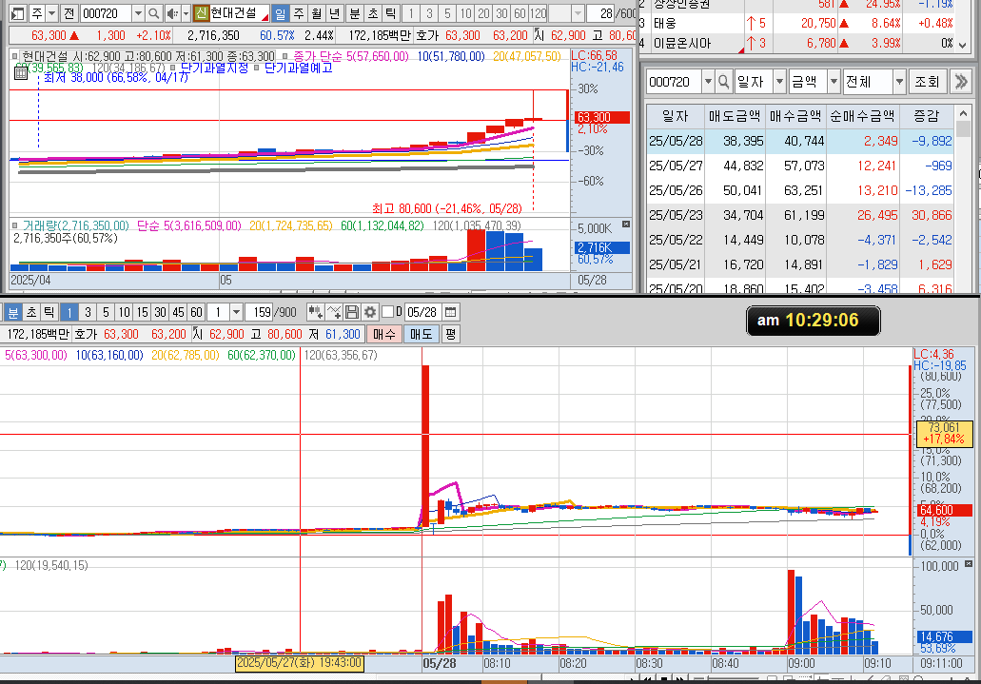Image resolution: width=981 pixels, height=684 pixels.
Task: Click the scroll-up arrow of trading table scrollbar
Action: [964, 114]
